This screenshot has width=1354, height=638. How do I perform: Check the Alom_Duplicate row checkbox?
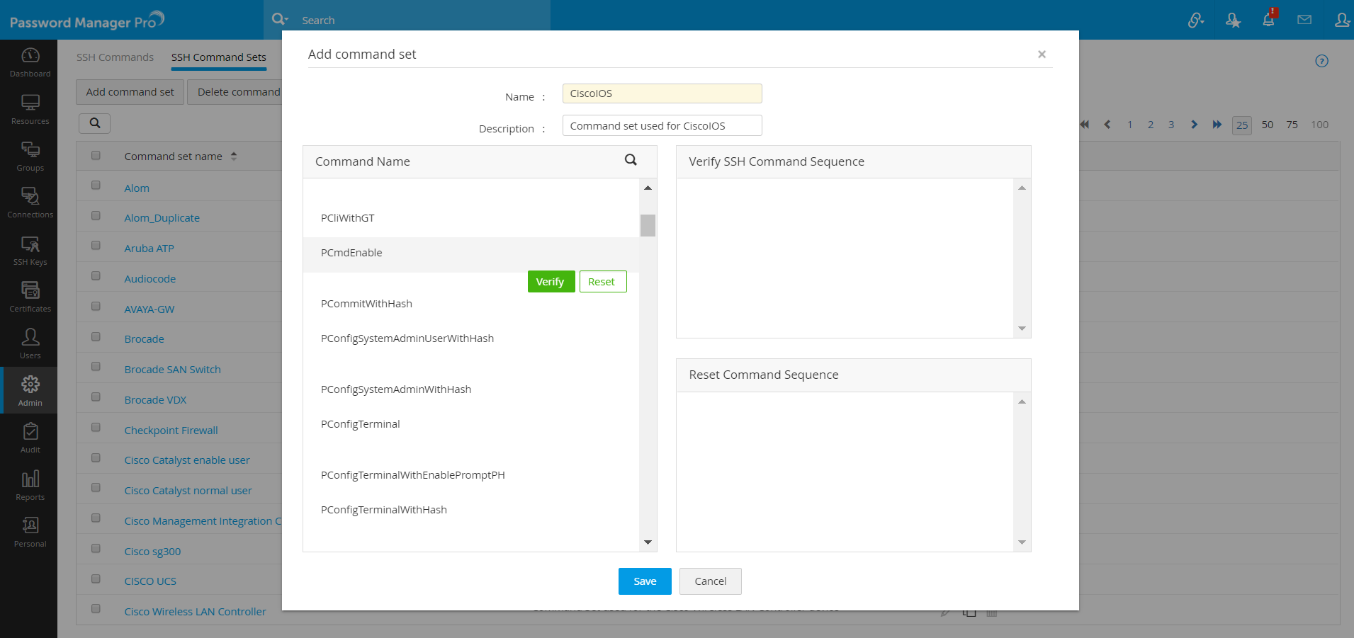coord(96,216)
